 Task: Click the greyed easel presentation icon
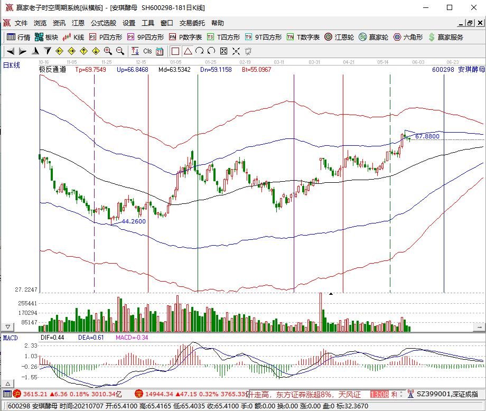248,51
